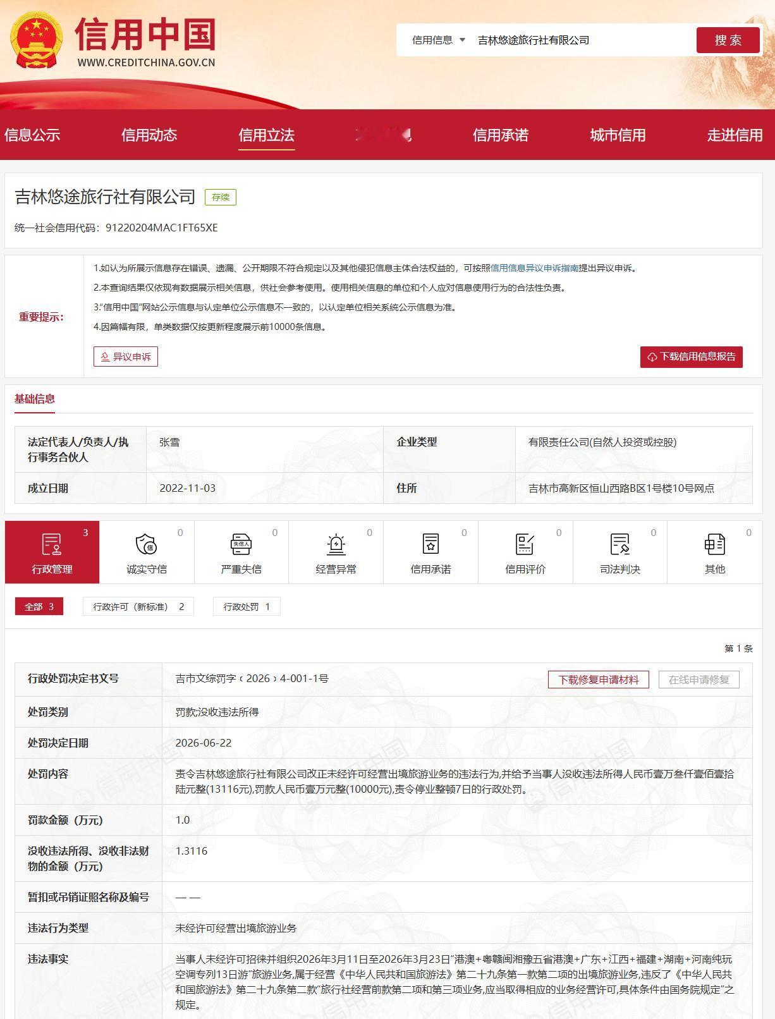
Task: Click the credit code 91220204MAC1FT65XE
Action: tap(162, 228)
